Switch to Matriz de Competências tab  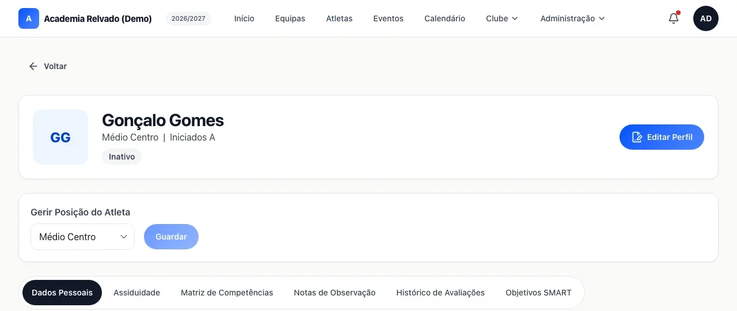pyautogui.click(x=227, y=293)
